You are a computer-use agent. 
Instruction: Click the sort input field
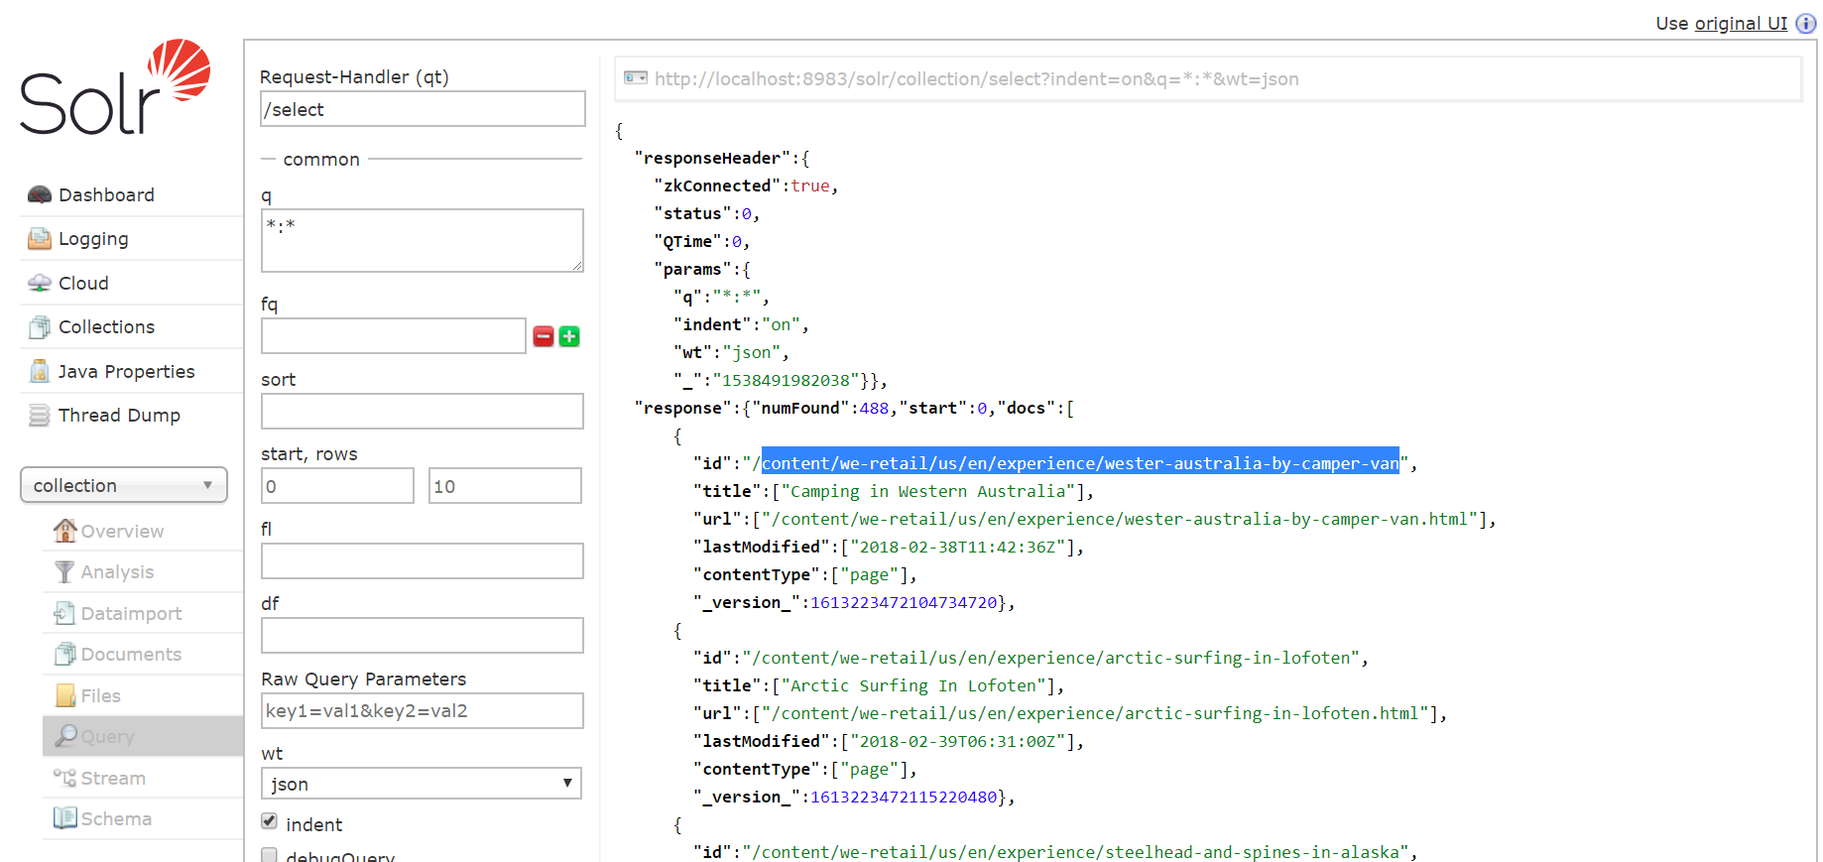(x=423, y=412)
